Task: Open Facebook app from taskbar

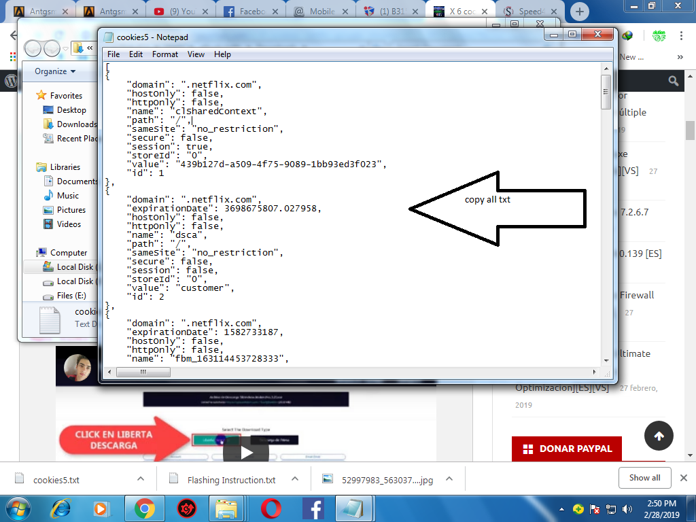Action: (x=313, y=508)
